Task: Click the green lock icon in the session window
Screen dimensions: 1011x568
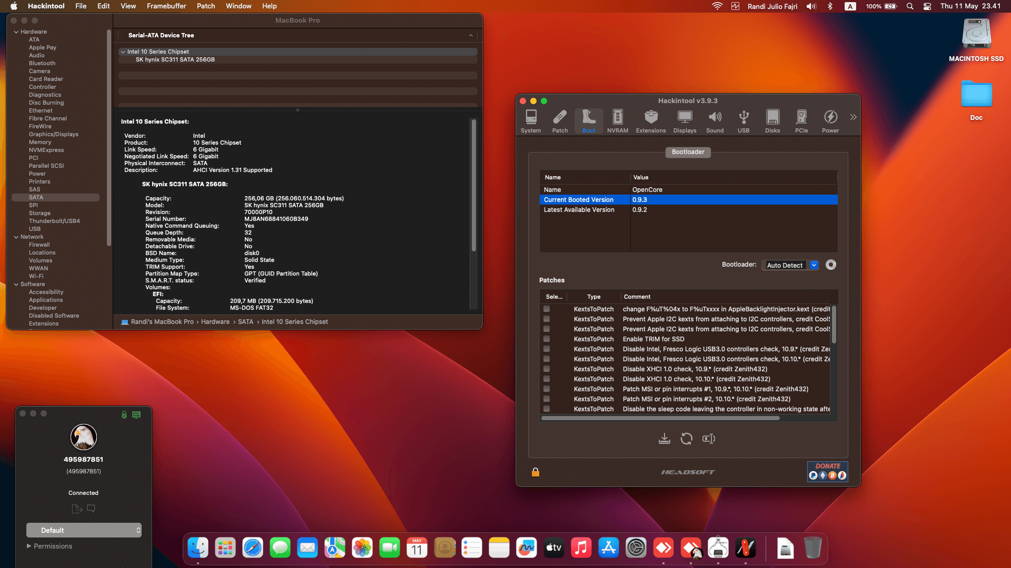Action: [124, 415]
